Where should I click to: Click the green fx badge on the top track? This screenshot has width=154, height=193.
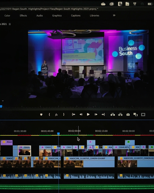(x=128, y=142)
